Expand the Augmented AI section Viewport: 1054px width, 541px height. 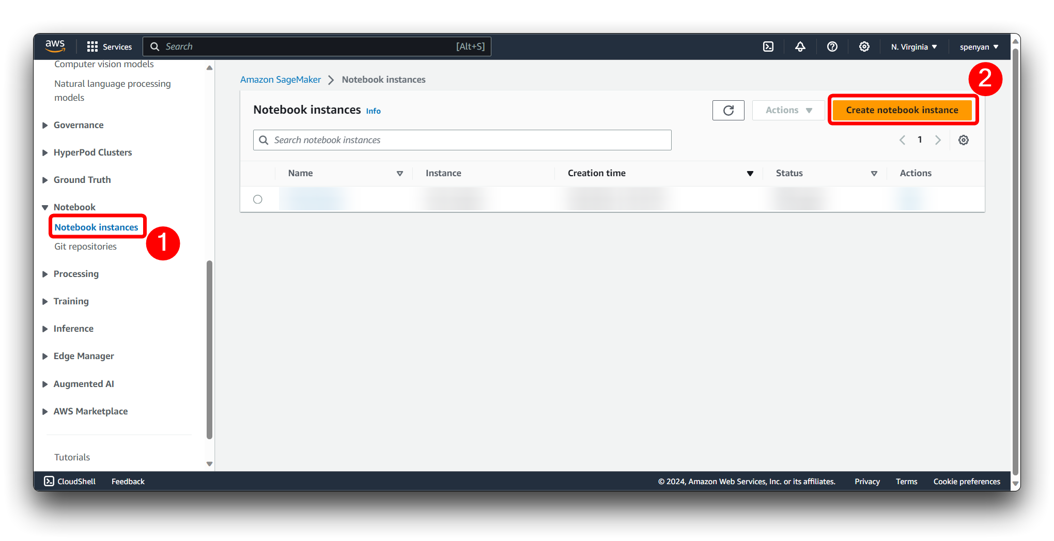45,384
